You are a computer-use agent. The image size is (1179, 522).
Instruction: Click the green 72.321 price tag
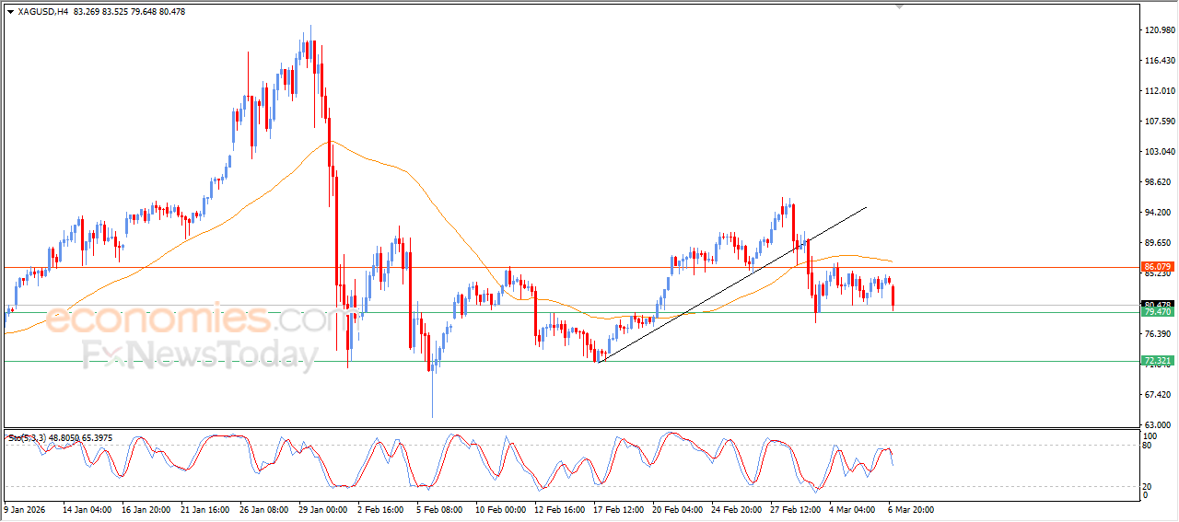[1157, 361]
